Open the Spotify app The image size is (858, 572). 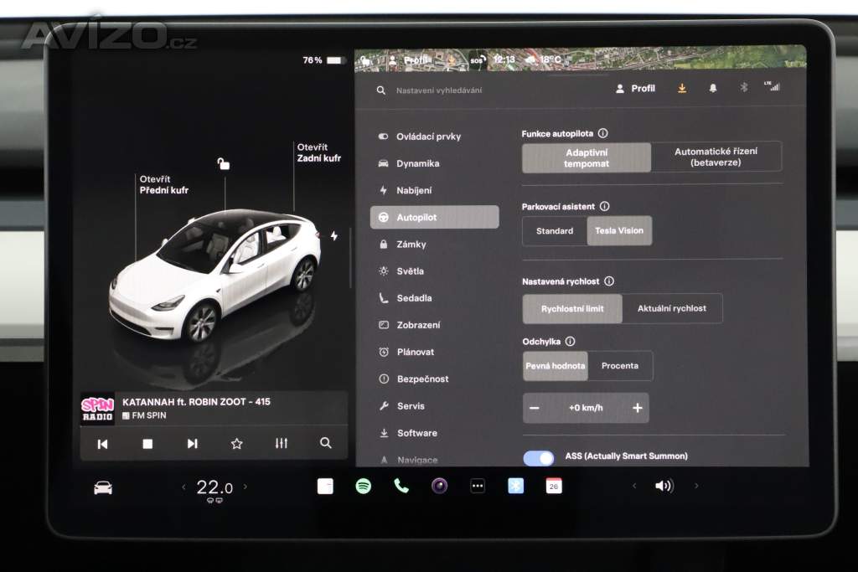pos(364,486)
